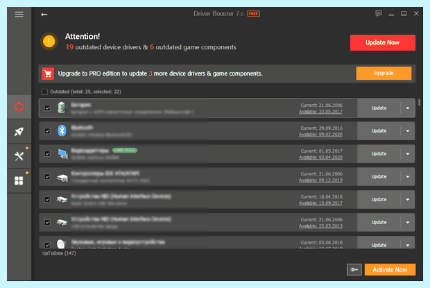Click the driver list scrollbar thumb
This screenshot has height=288, width=430.
419,102
